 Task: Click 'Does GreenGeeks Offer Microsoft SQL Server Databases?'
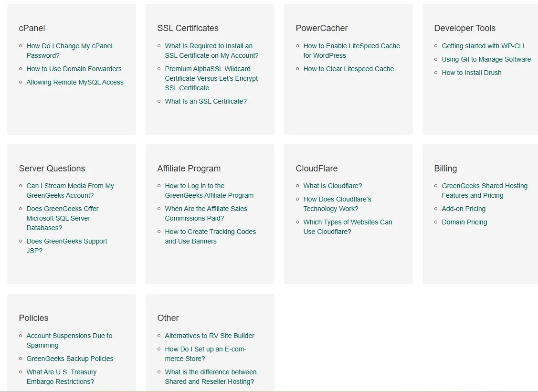coord(63,218)
